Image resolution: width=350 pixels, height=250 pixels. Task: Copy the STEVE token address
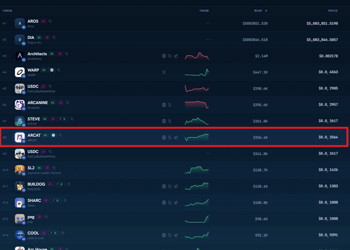pyautogui.click(x=72, y=119)
